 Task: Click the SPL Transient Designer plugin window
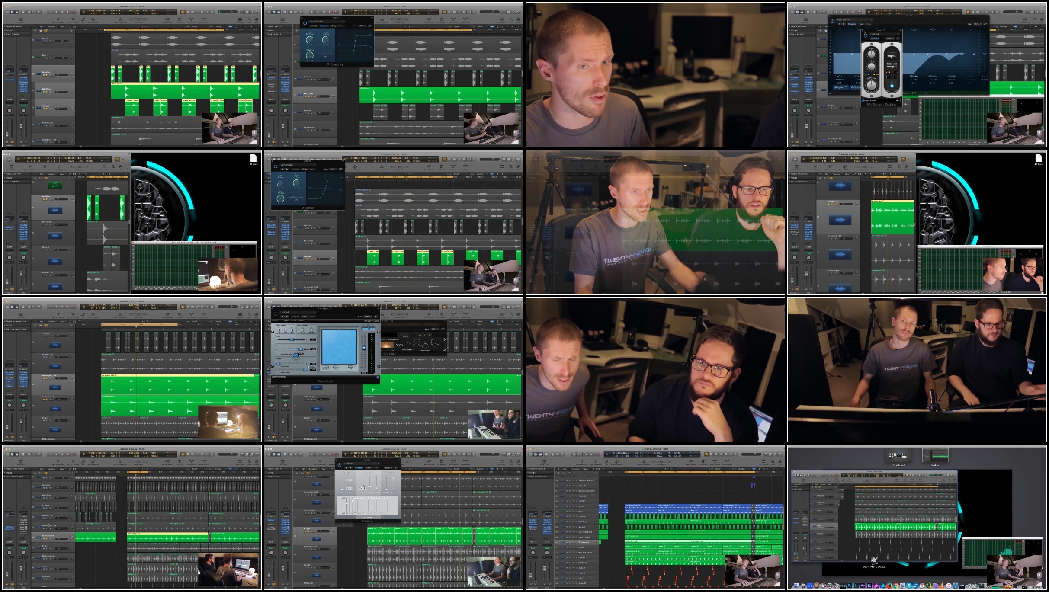click(882, 68)
